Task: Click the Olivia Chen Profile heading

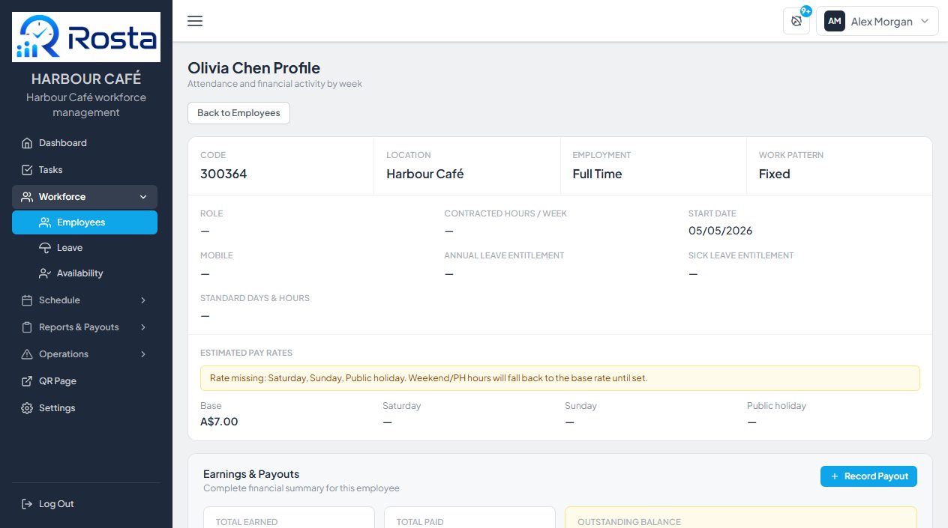Action: (253, 68)
